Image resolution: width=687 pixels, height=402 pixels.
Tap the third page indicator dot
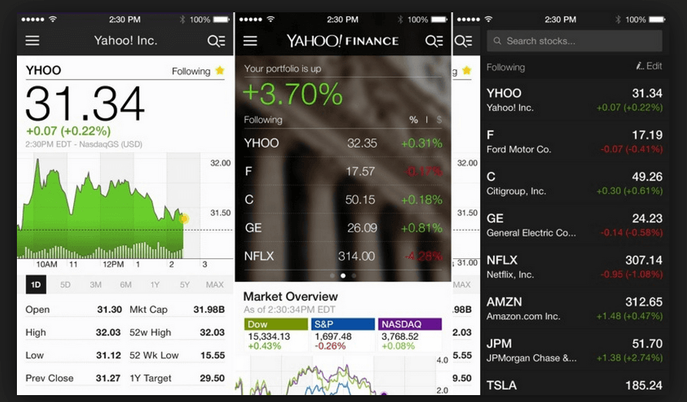pos(354,275)
